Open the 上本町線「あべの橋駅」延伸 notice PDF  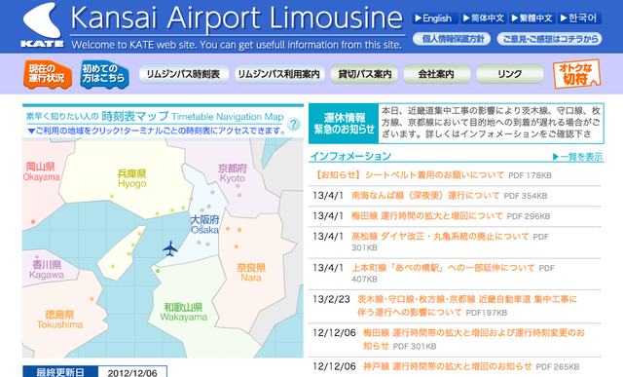[443, 268]
